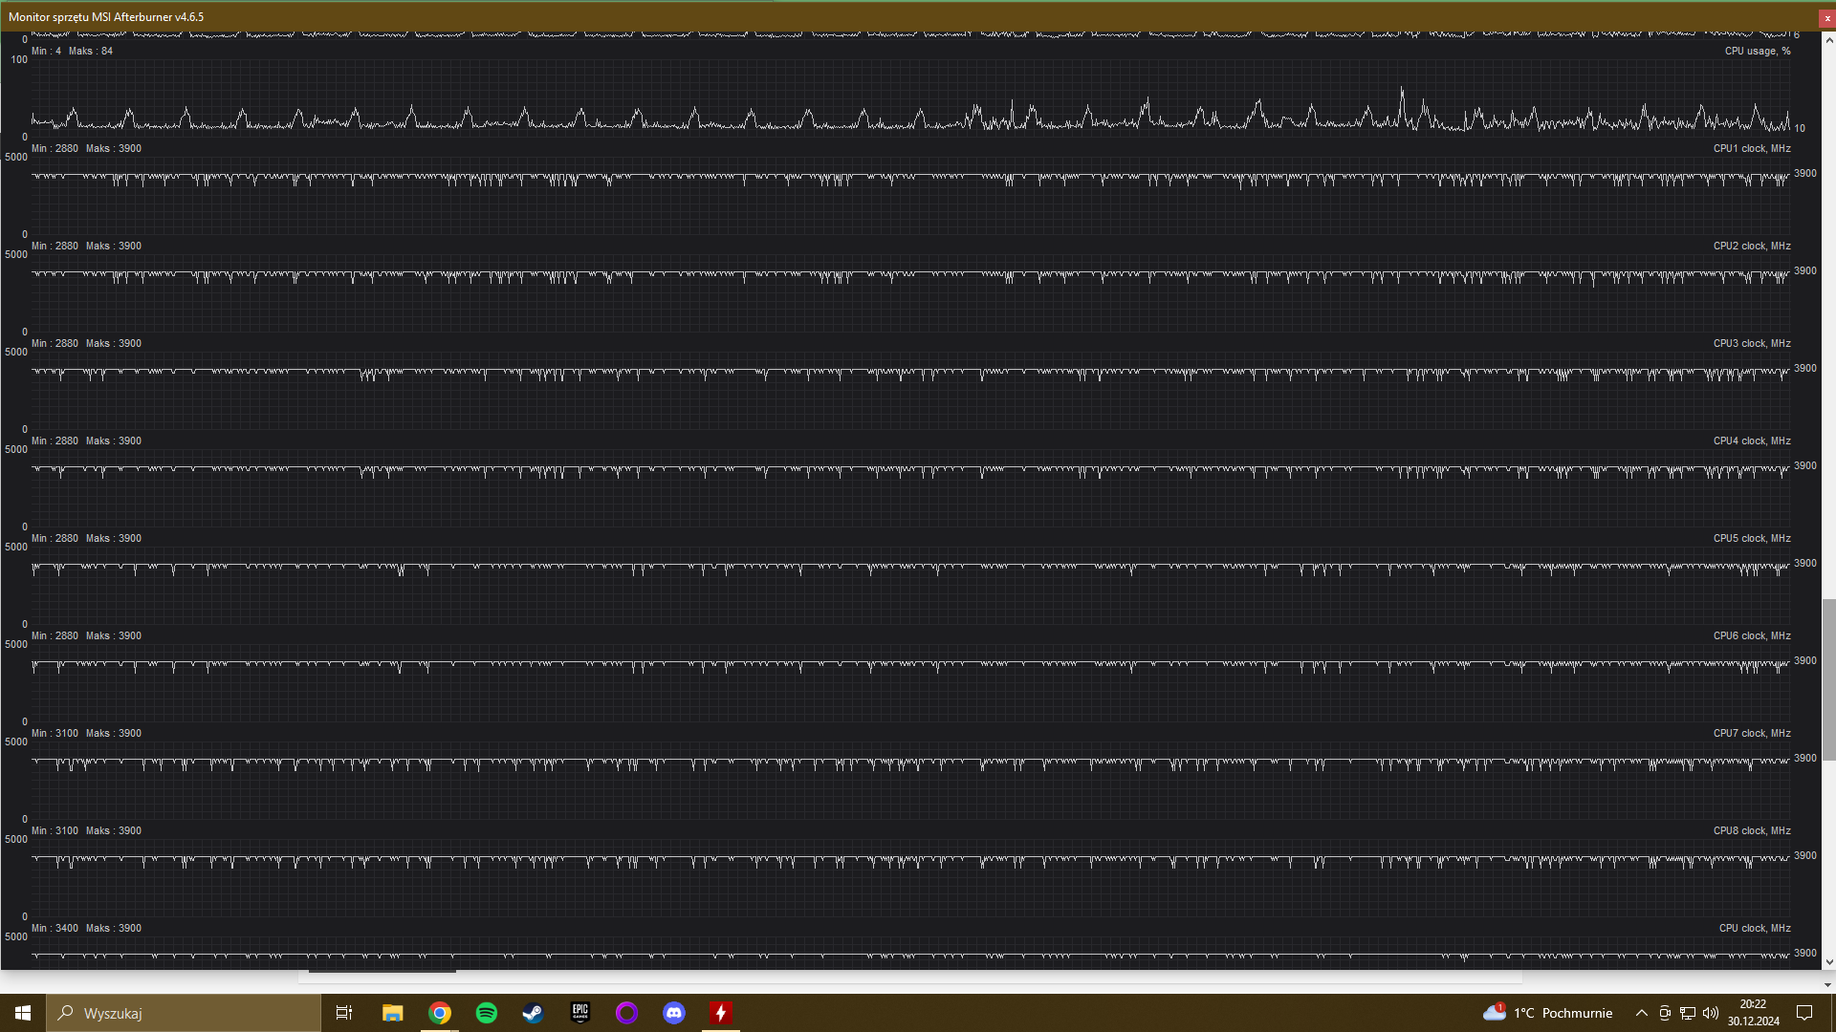The height and width of the screenshot is (1032, 1836).
Task: Open the Windows Start menu
Action: click(23, 1013)
